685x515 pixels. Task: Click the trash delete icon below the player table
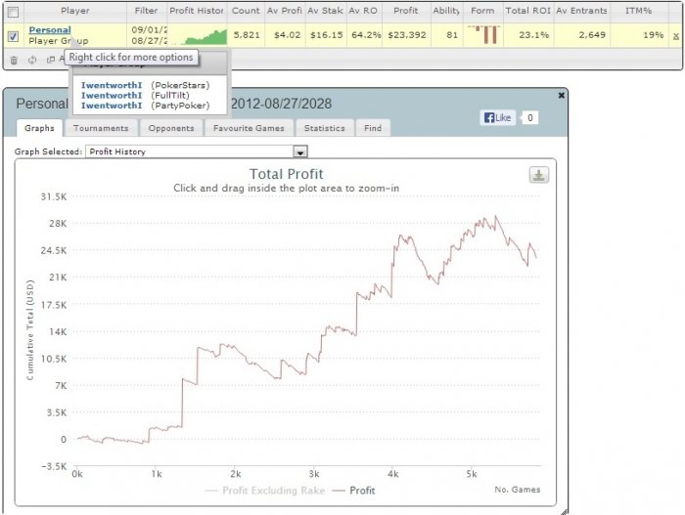click(14, 61)
